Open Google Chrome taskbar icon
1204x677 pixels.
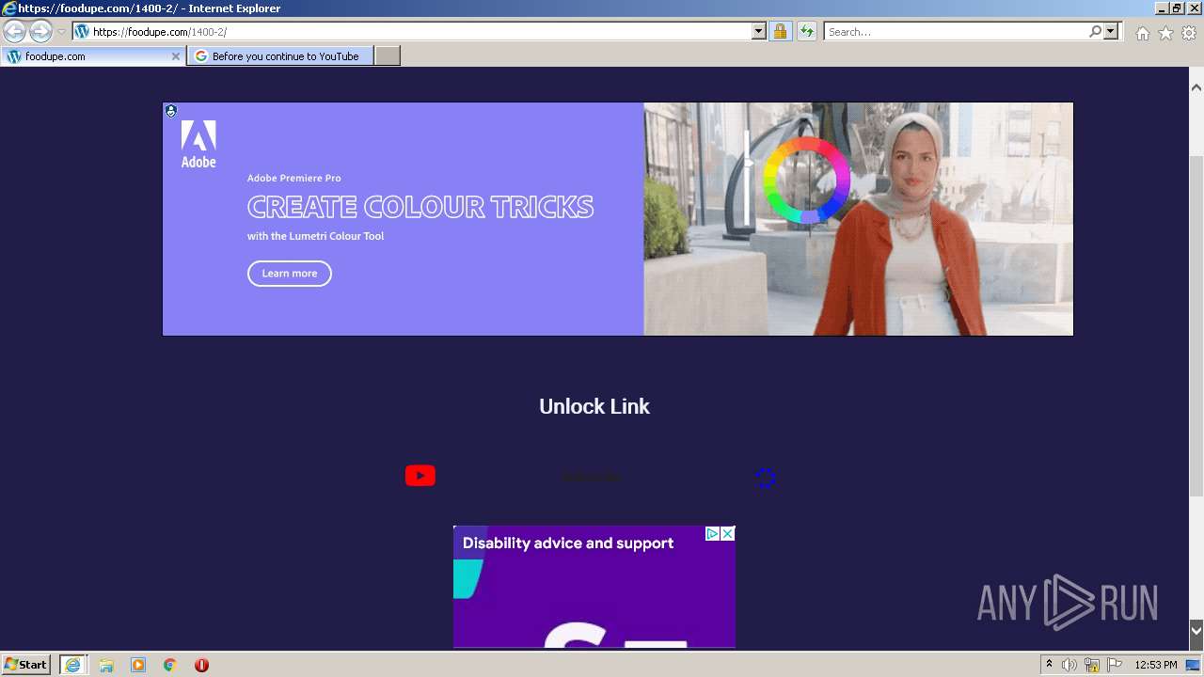click(x=170, y=665)
